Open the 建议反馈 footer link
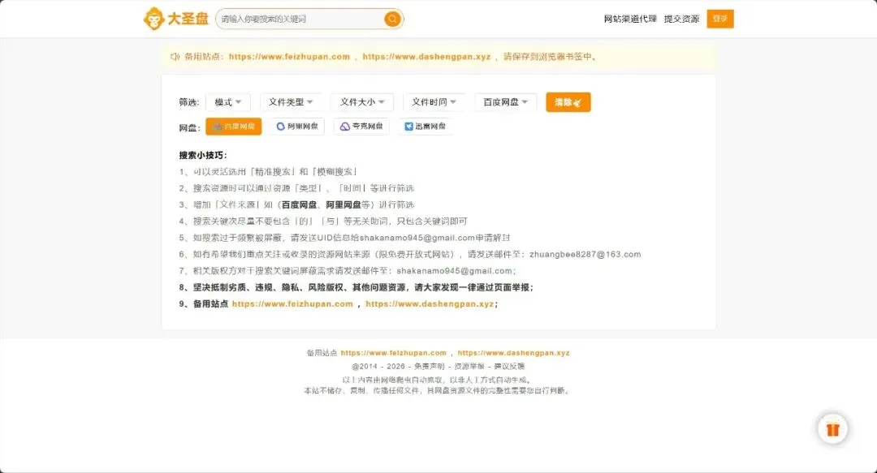Screen dimensions: 877x473 coord(509,366)
